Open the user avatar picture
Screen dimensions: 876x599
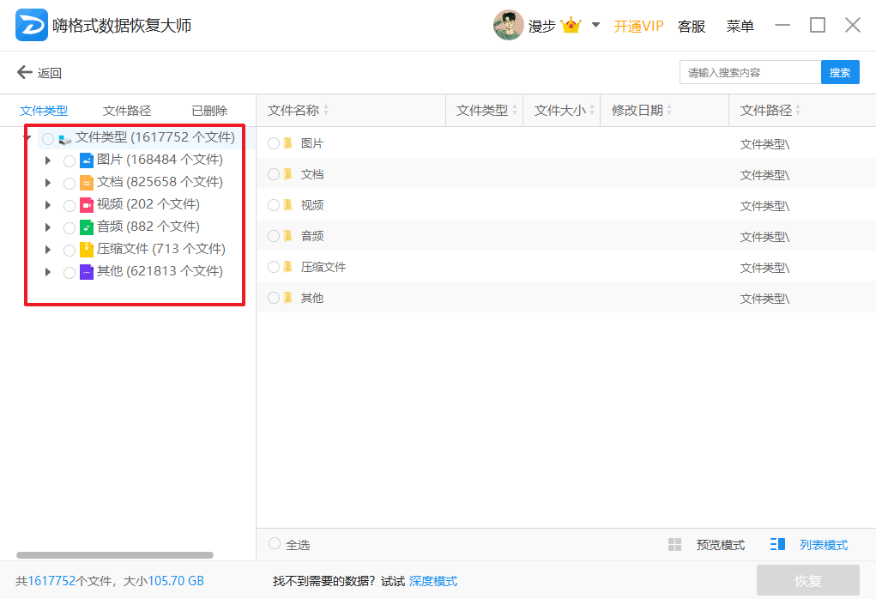click(x=509, y=25)
